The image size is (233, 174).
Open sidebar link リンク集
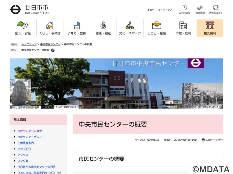[x=23, y=161]
